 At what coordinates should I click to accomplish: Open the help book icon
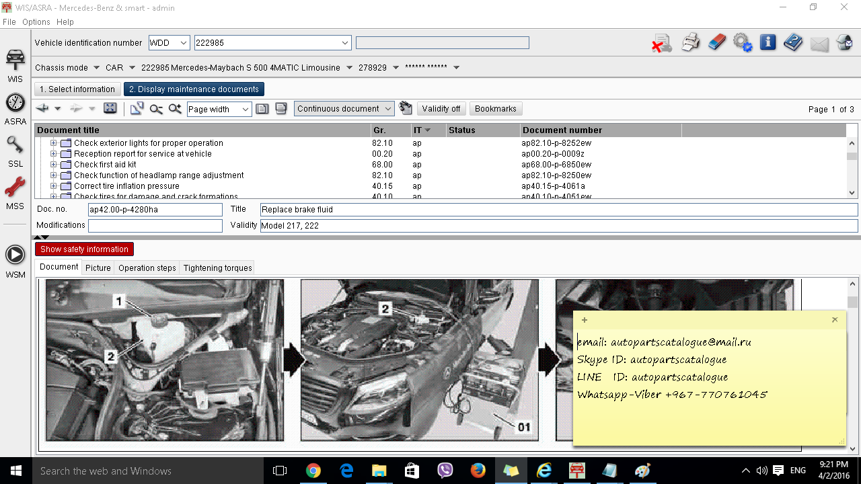pos(794,42)
